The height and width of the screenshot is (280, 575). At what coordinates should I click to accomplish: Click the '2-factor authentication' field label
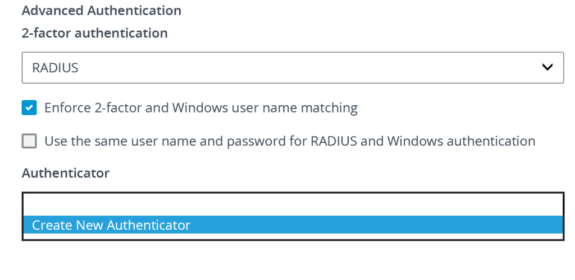[94, 33]
